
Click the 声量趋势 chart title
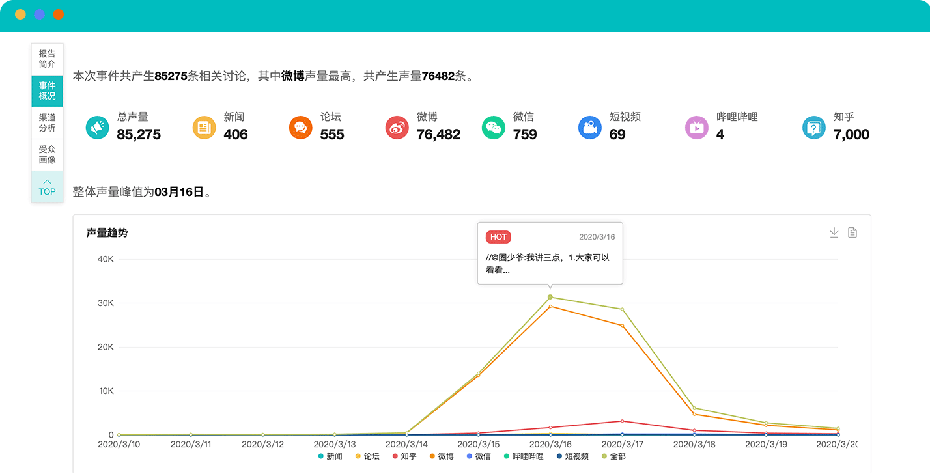coord(107,232)
